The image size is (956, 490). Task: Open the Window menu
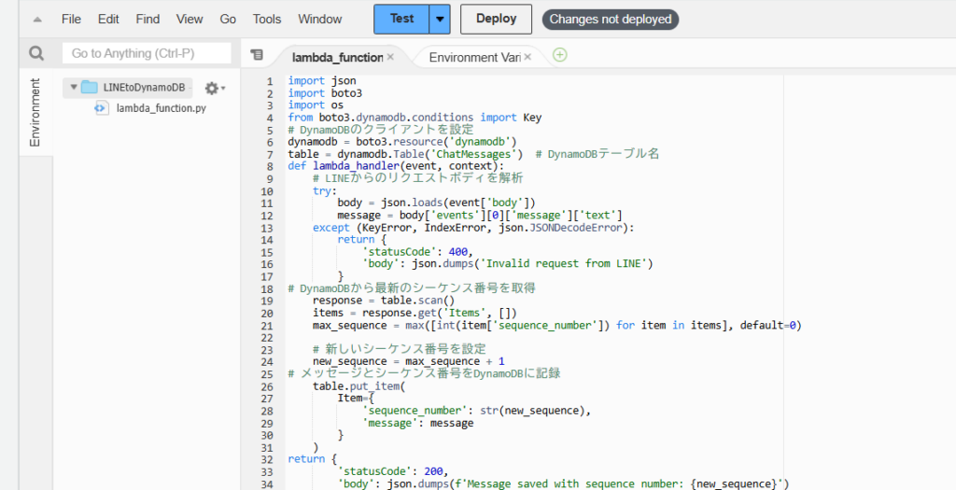point(320,20)
